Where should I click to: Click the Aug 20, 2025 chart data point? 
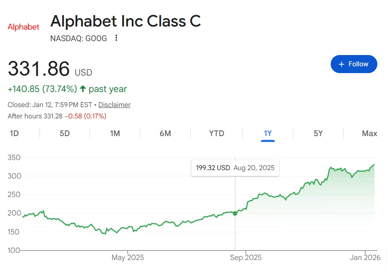tap(235, 213)
